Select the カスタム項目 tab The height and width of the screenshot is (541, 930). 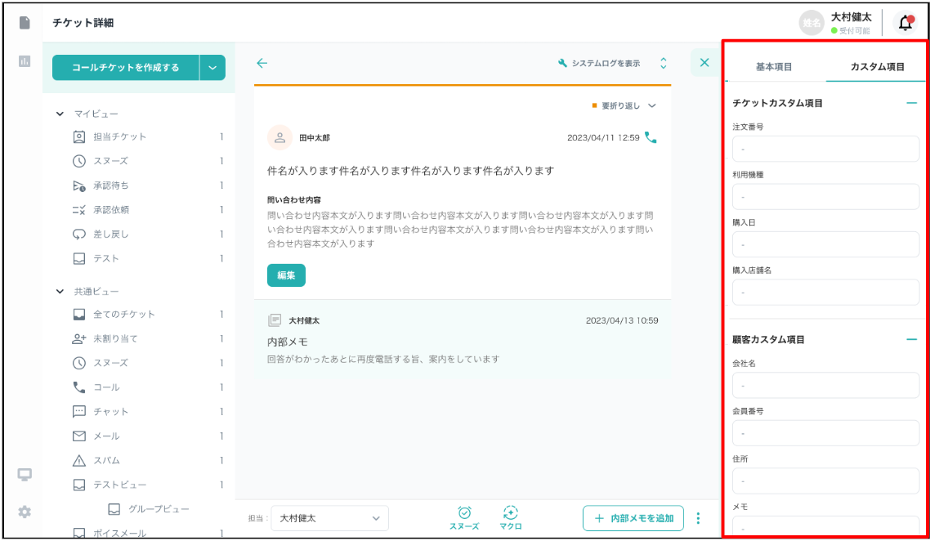click(877, 67)
